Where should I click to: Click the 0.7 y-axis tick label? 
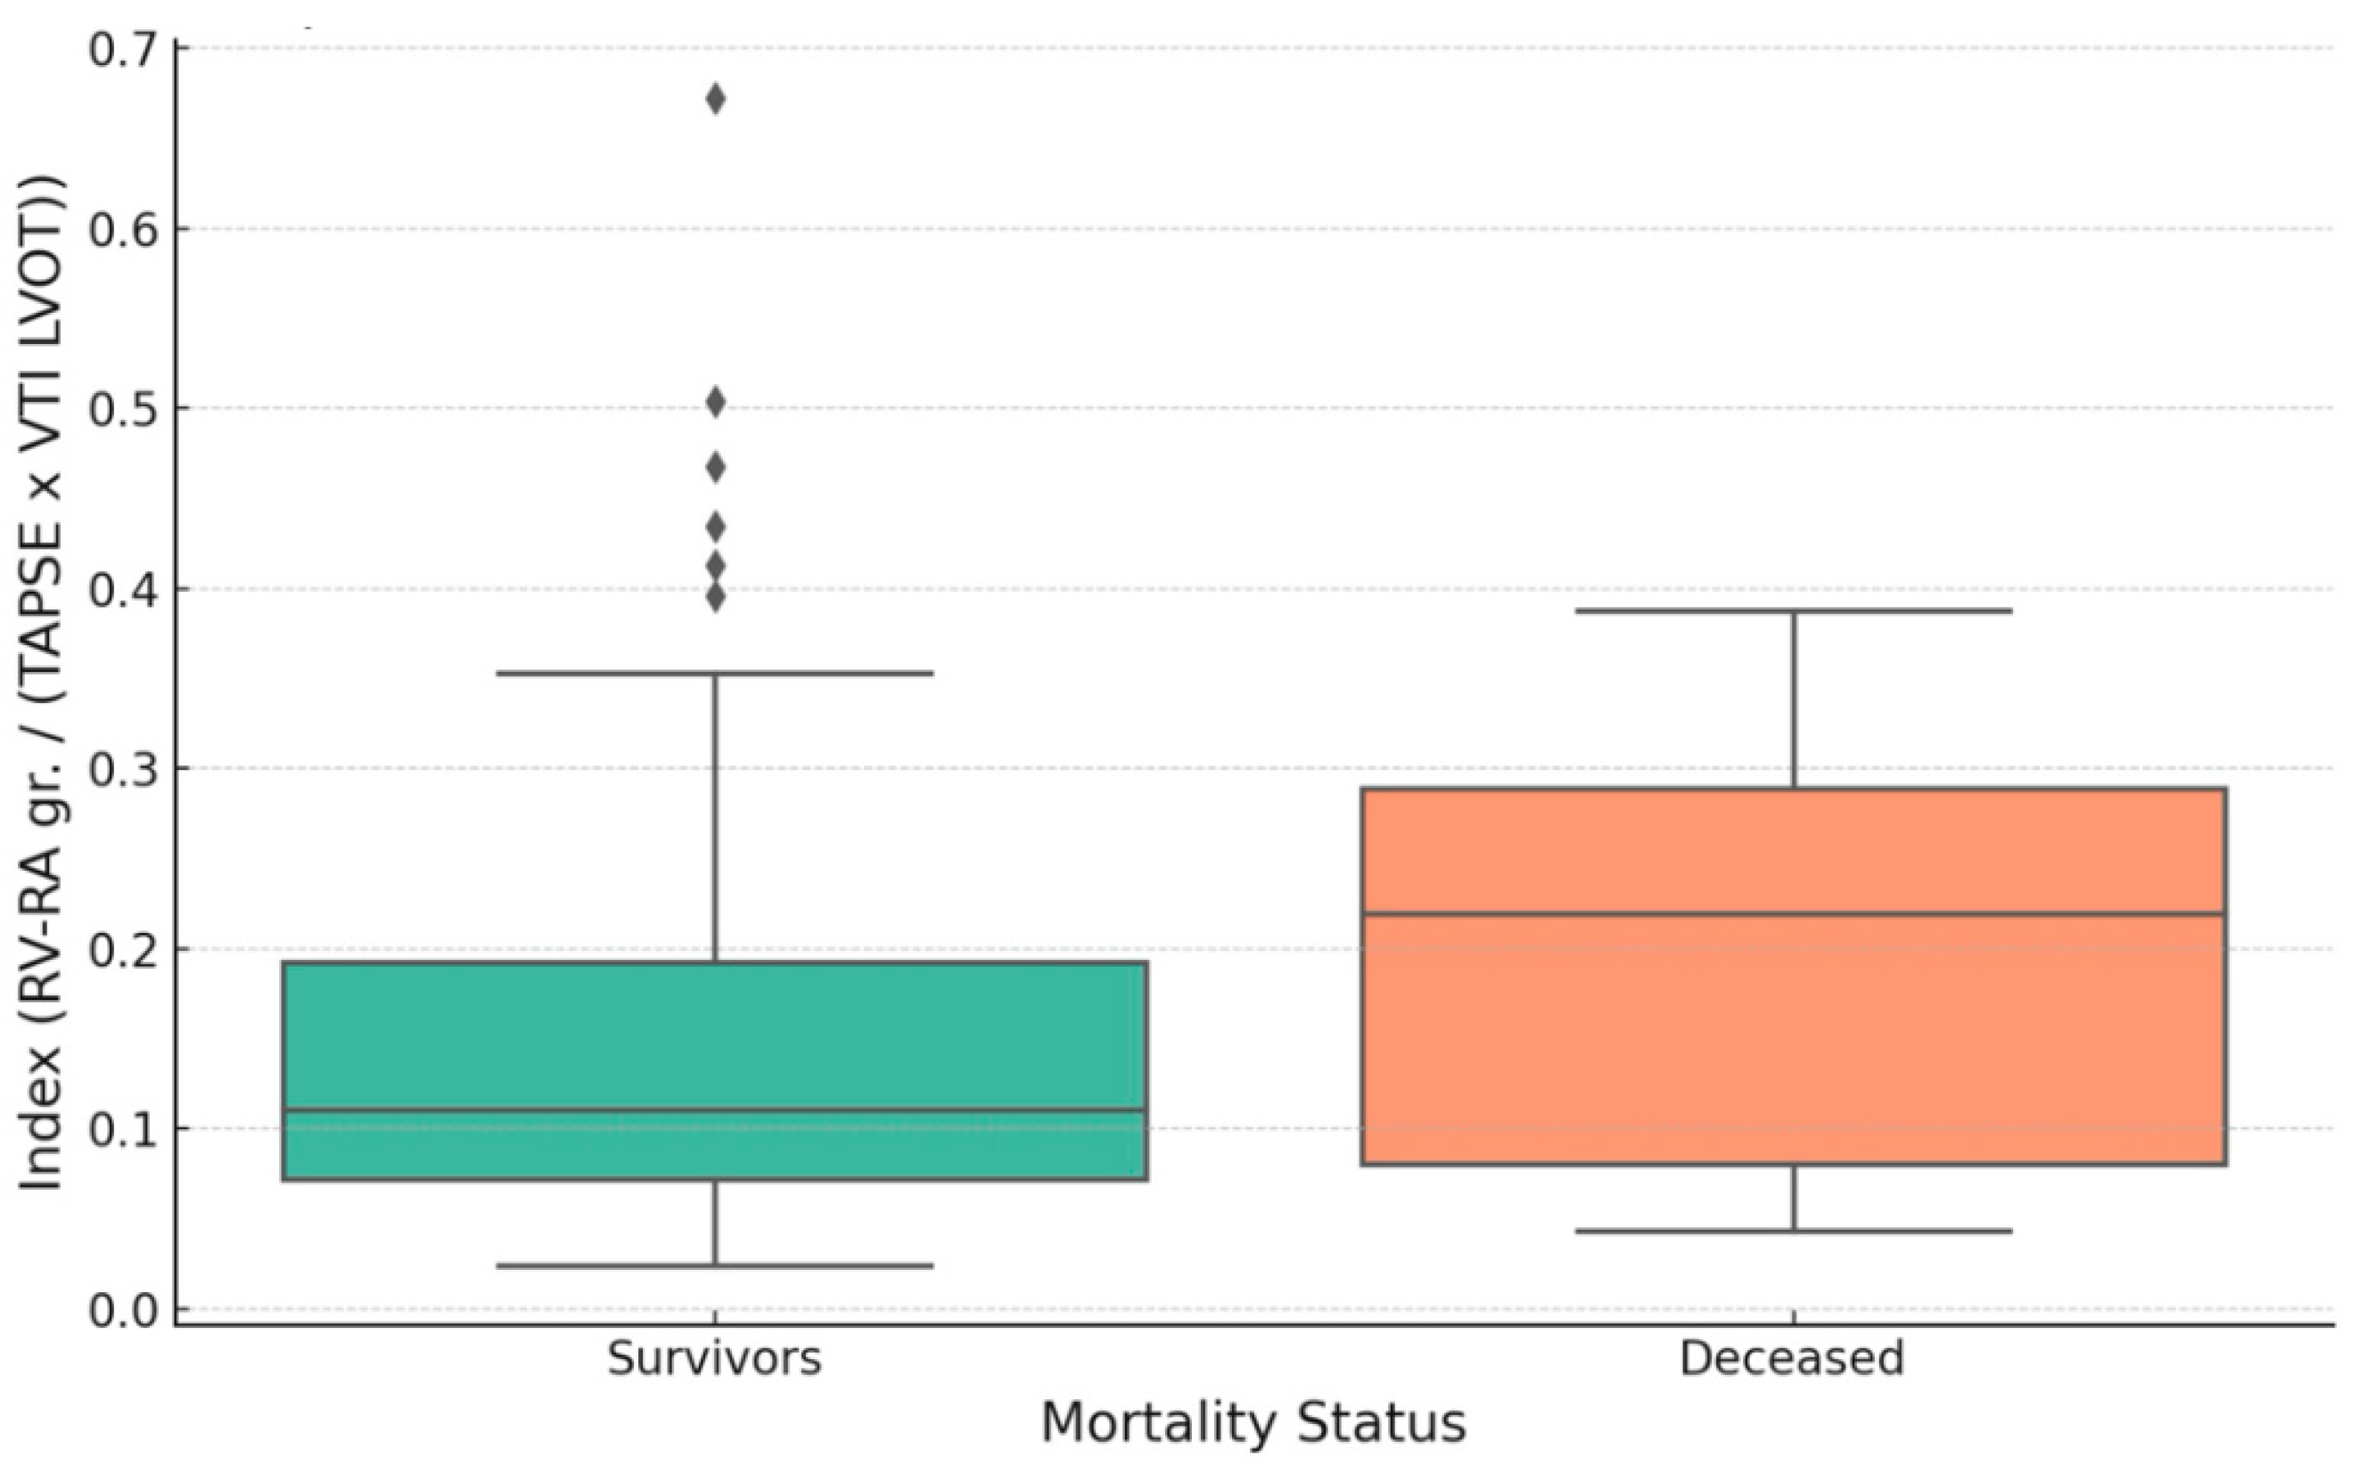tap(124, 49)
